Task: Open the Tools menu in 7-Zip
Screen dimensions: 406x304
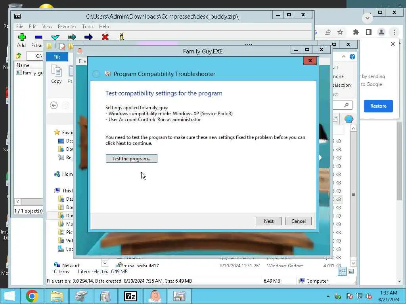Action: pyautogui.click(x=88, y=27)
